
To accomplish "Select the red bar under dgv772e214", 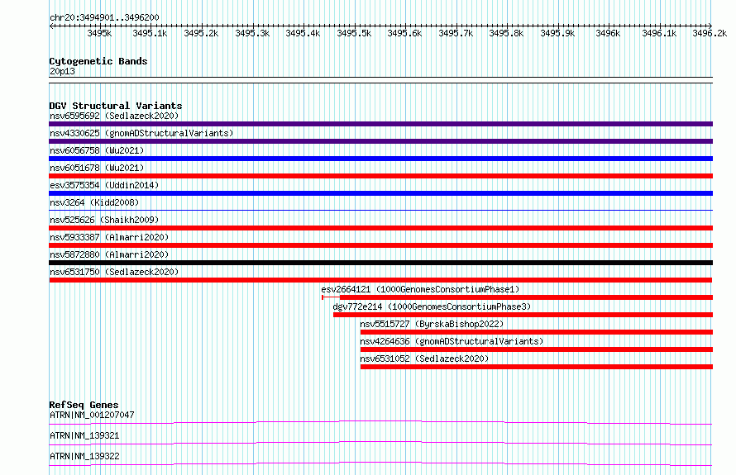I will [523, 315].
